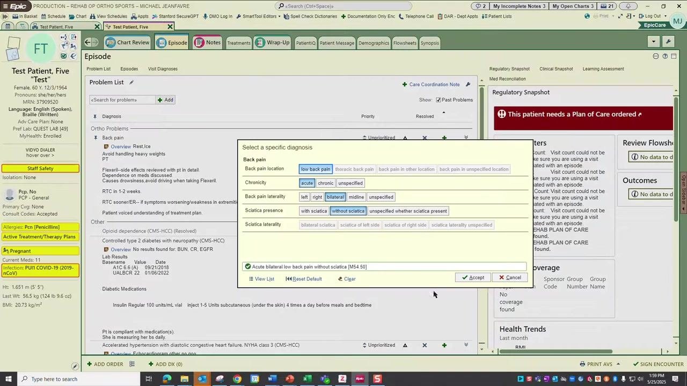Click the Search for problem field
Image resolution: width=687 pixels, height=386 pixels.
[122, 100]
